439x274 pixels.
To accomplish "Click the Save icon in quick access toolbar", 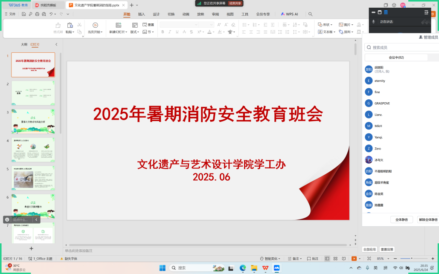I will 24,14.
